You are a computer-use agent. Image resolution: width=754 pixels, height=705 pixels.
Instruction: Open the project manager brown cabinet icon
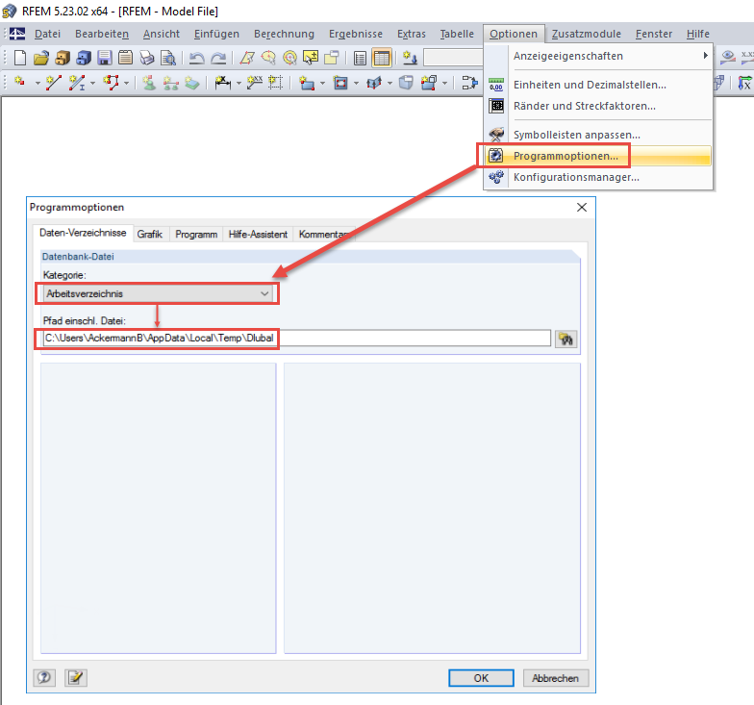point(63,58)
